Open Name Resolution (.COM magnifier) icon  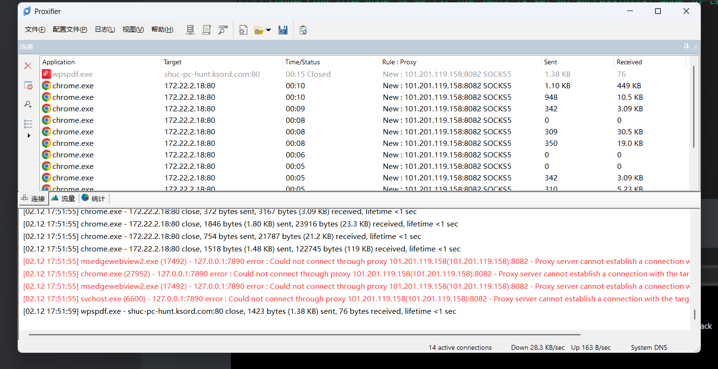click(x=223, y=30)
